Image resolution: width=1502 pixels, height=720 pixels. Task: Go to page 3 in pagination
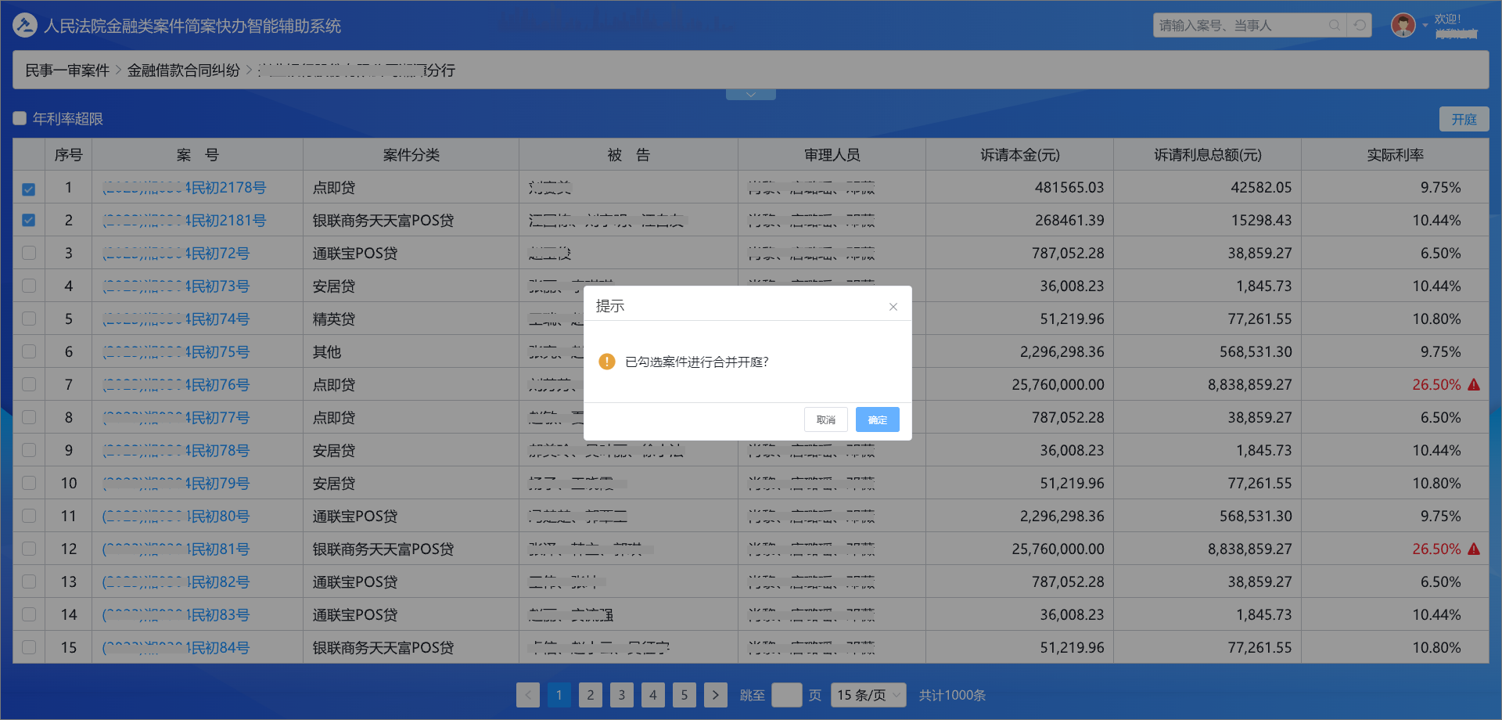pos(621,695)
